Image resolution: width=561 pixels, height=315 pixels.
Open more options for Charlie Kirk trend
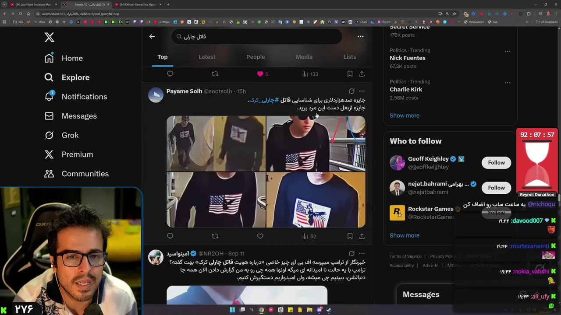tap(508, 83)
